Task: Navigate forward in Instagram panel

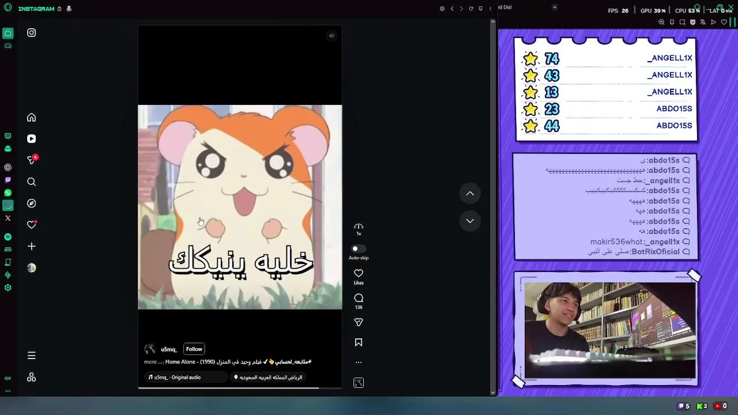Action: 461,9
